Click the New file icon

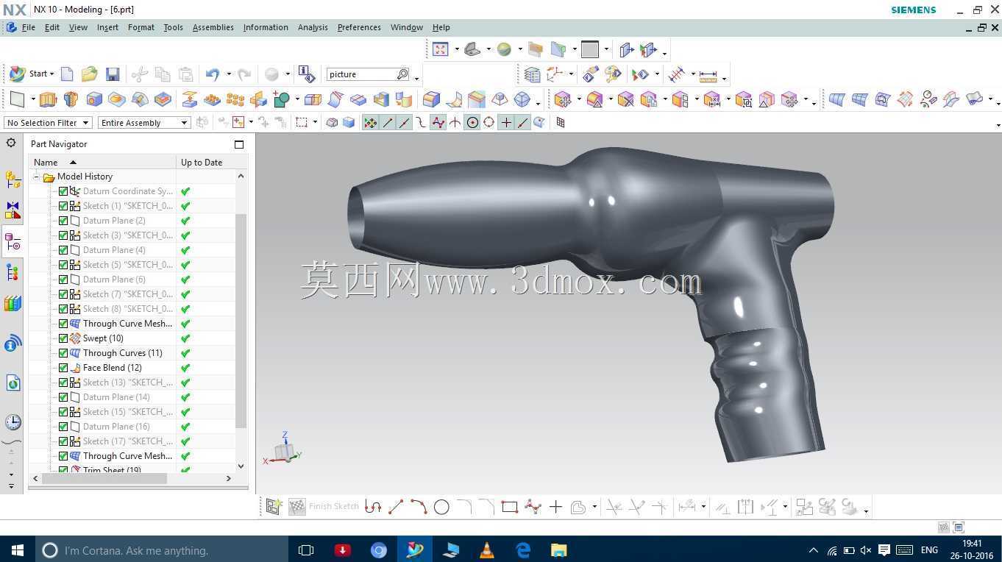[x=67, y=74]
